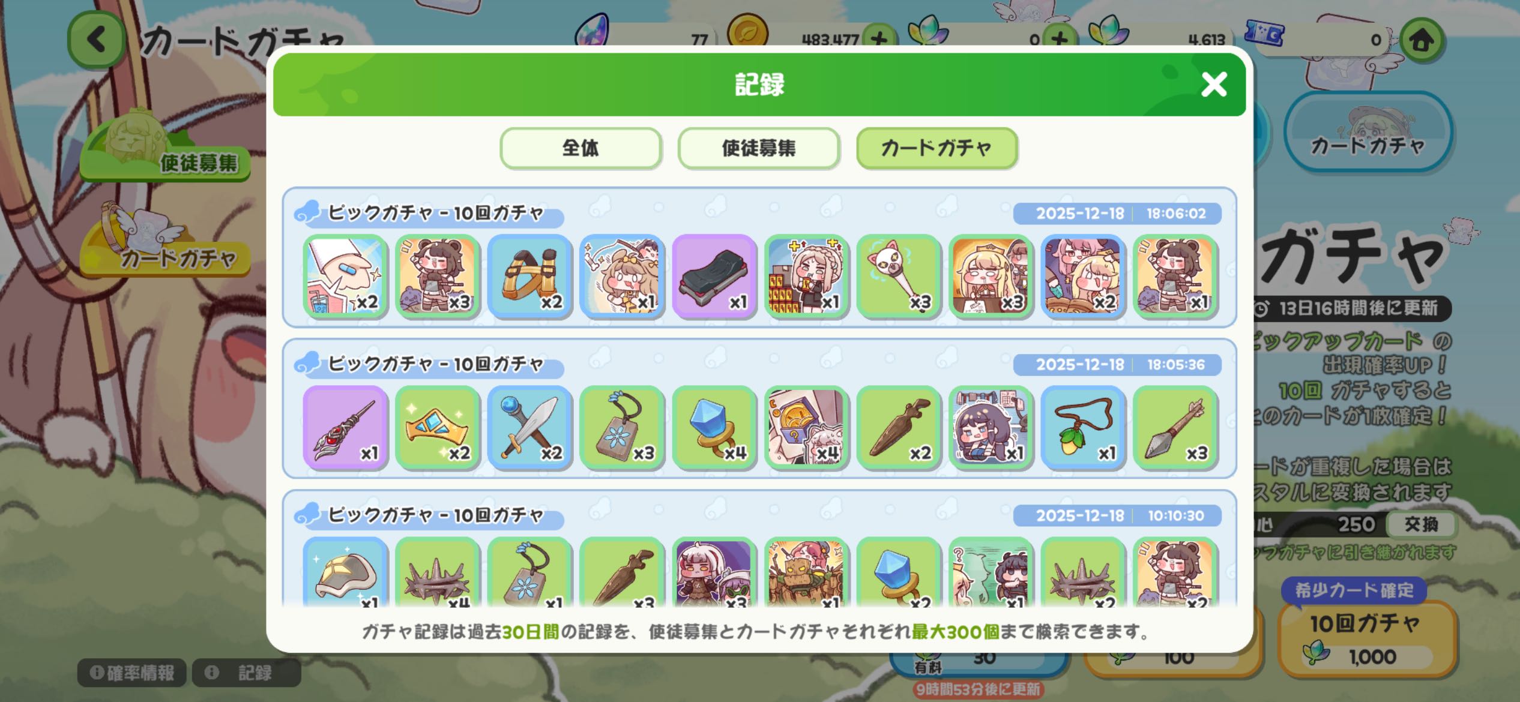Click the cat-head staff item x3
The height and width of the screenshot is (702, 1520).
point(898,276)
